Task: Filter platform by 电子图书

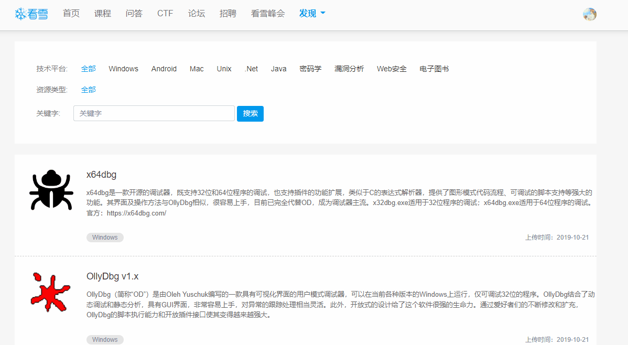Action: (x=434, y=69)
